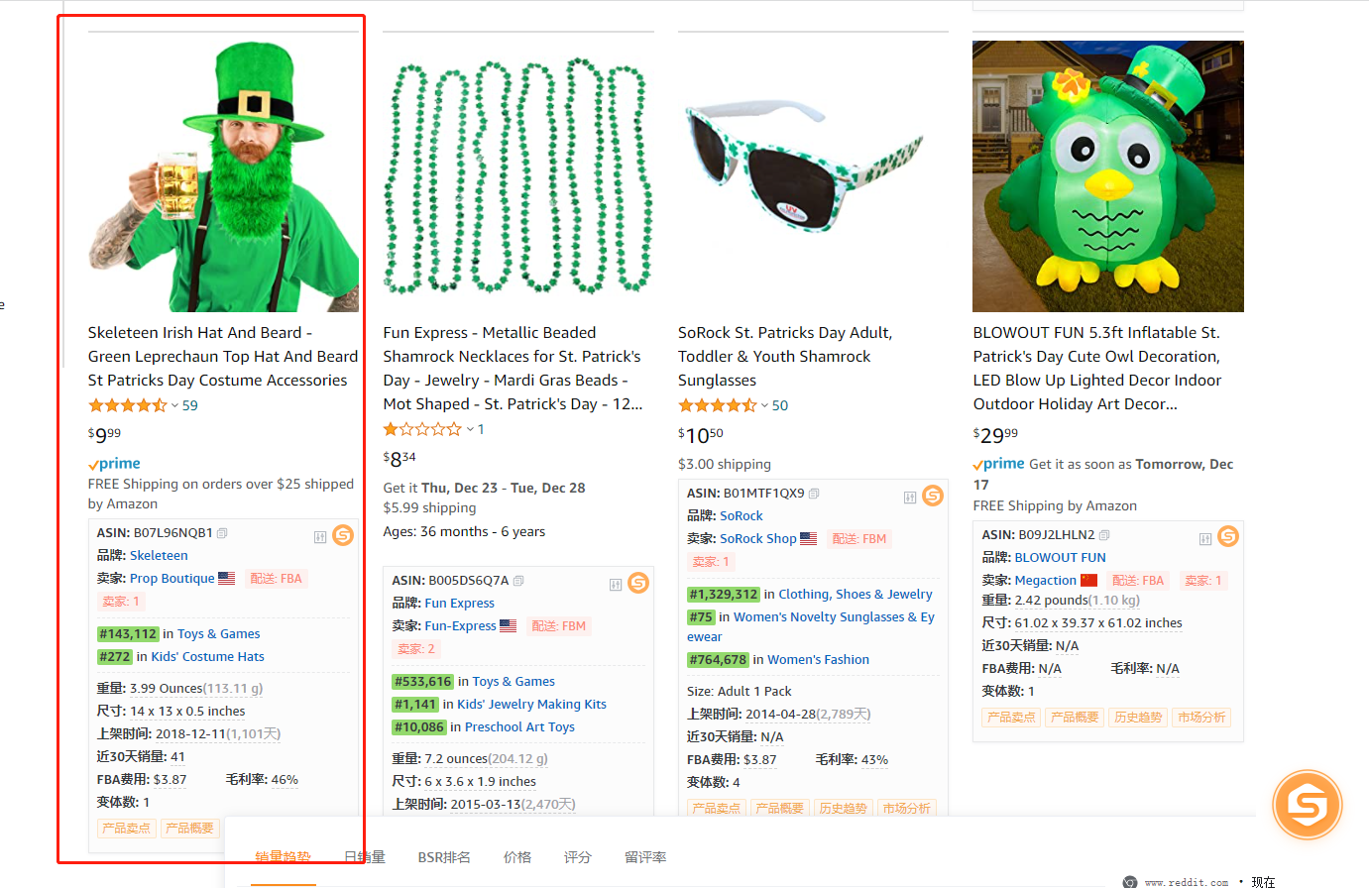Switch to the BSR排名 tab
This screenshot has width=1369, height=888.
click(444, 857)
